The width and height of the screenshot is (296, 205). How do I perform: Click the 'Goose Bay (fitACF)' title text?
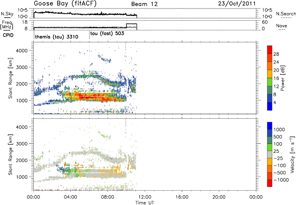tap(65, 4)
